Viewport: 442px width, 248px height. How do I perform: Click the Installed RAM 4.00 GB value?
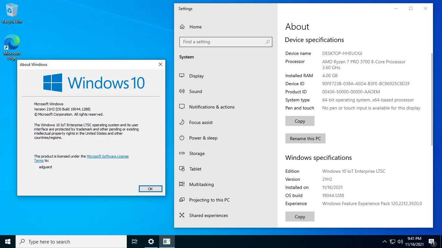[330, 76]
